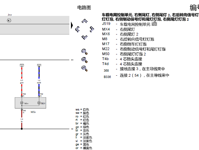Viewport: 199px width, 150px height.
Task: Click the zoom in magnifier icon
Action: [85, 60]
